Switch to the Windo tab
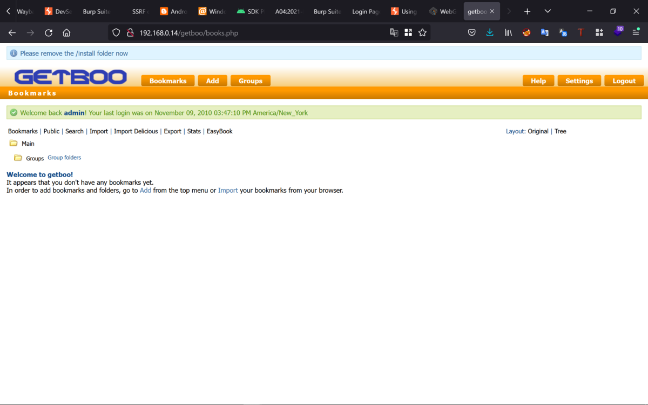The image size is (648, 405). (x=212, y=11)
